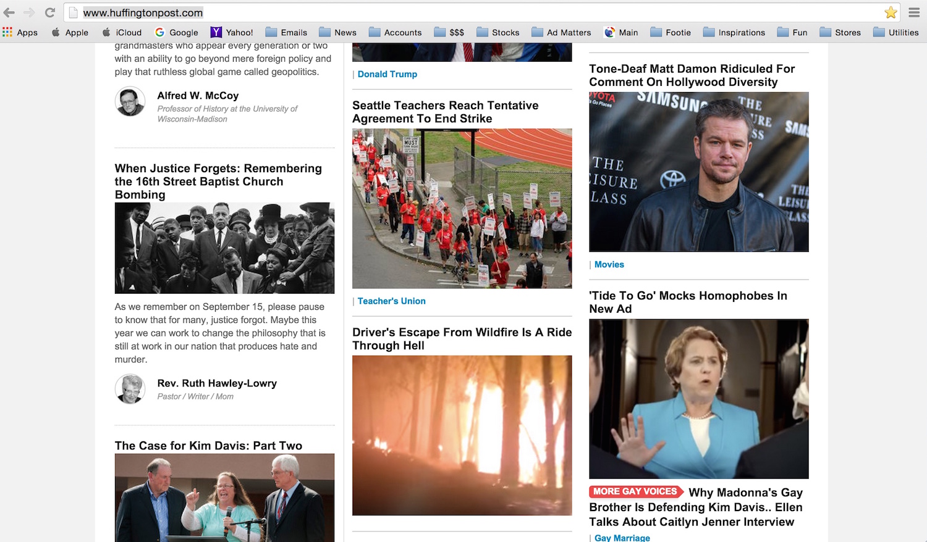Screen dimensions: 927x542
Task: Click the browser forward arrow
Action: click(x=29, y=12)
